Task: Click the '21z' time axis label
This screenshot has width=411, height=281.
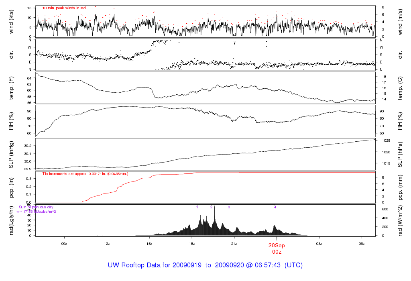Action: (x=234, y=244)
